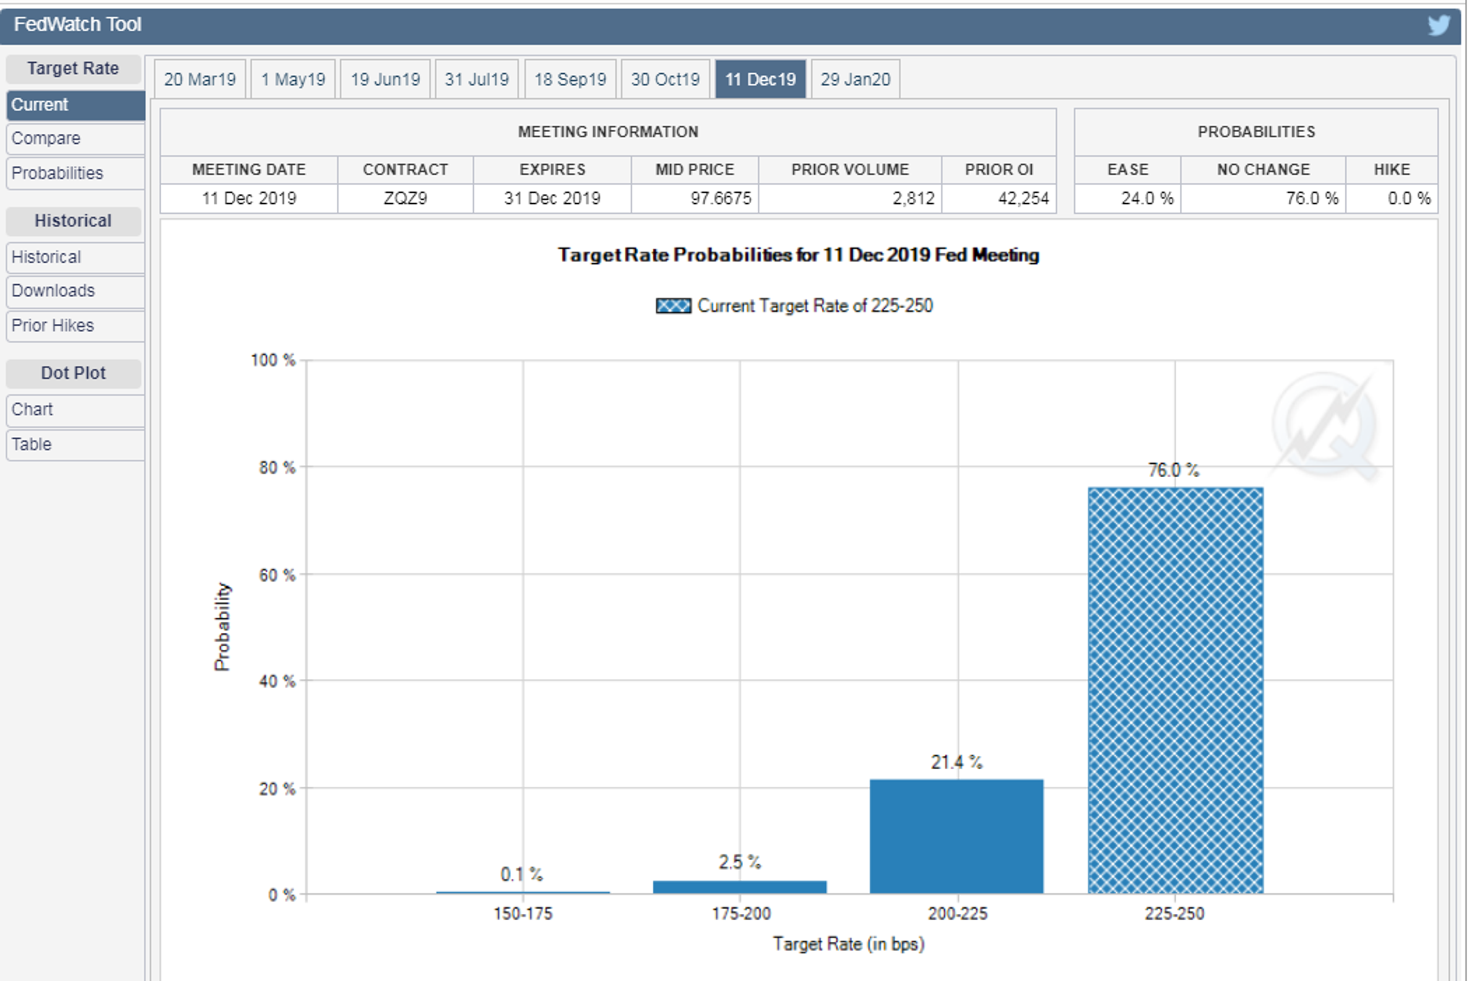Share via the Twitter bird icon

(x=1439, y=25)
